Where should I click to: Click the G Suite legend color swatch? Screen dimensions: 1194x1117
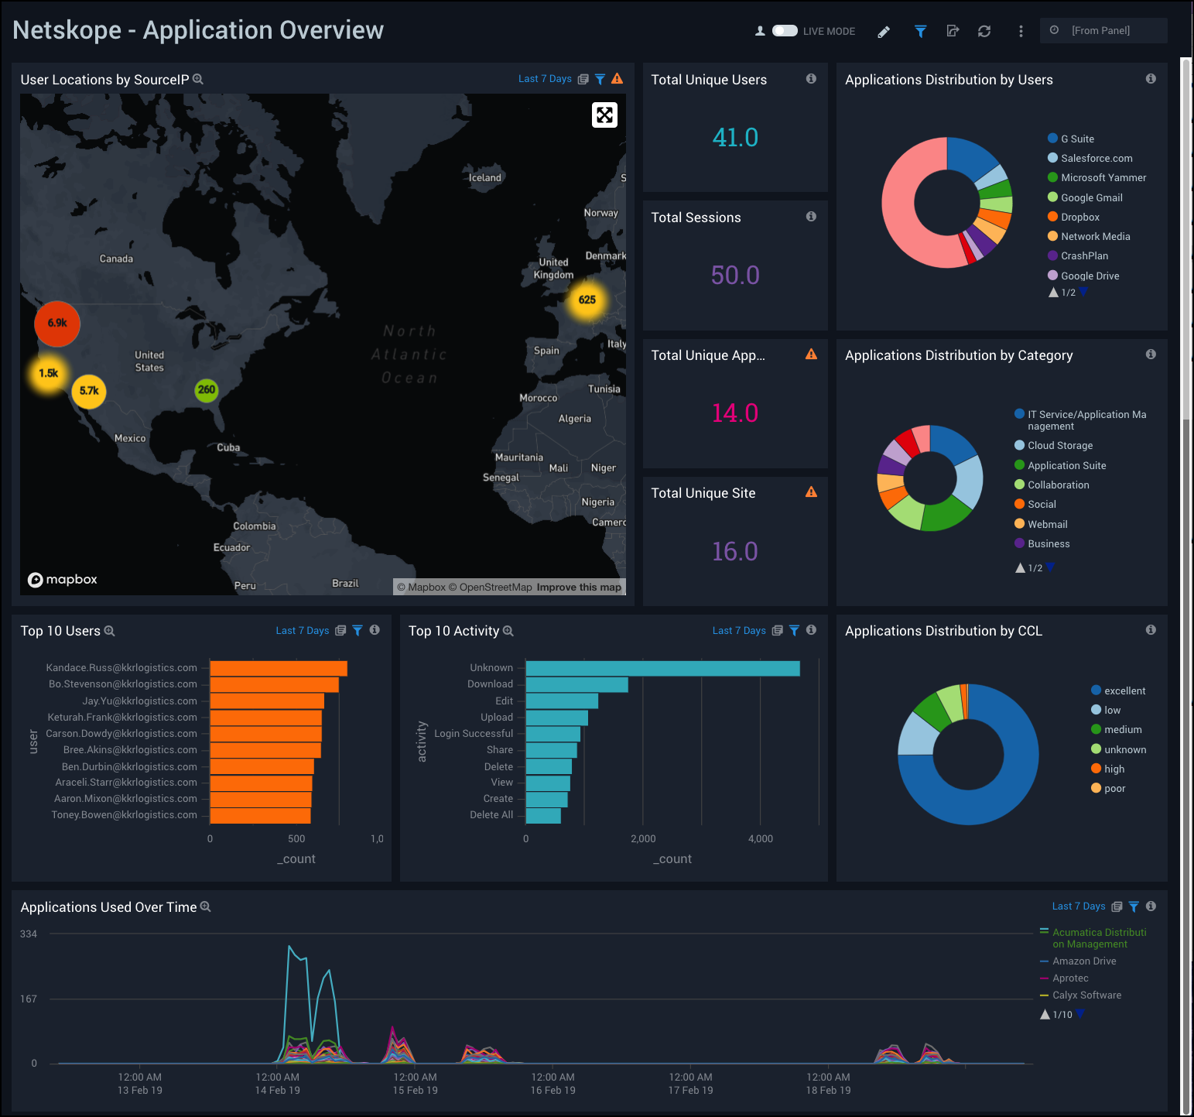pos(1052,138)
